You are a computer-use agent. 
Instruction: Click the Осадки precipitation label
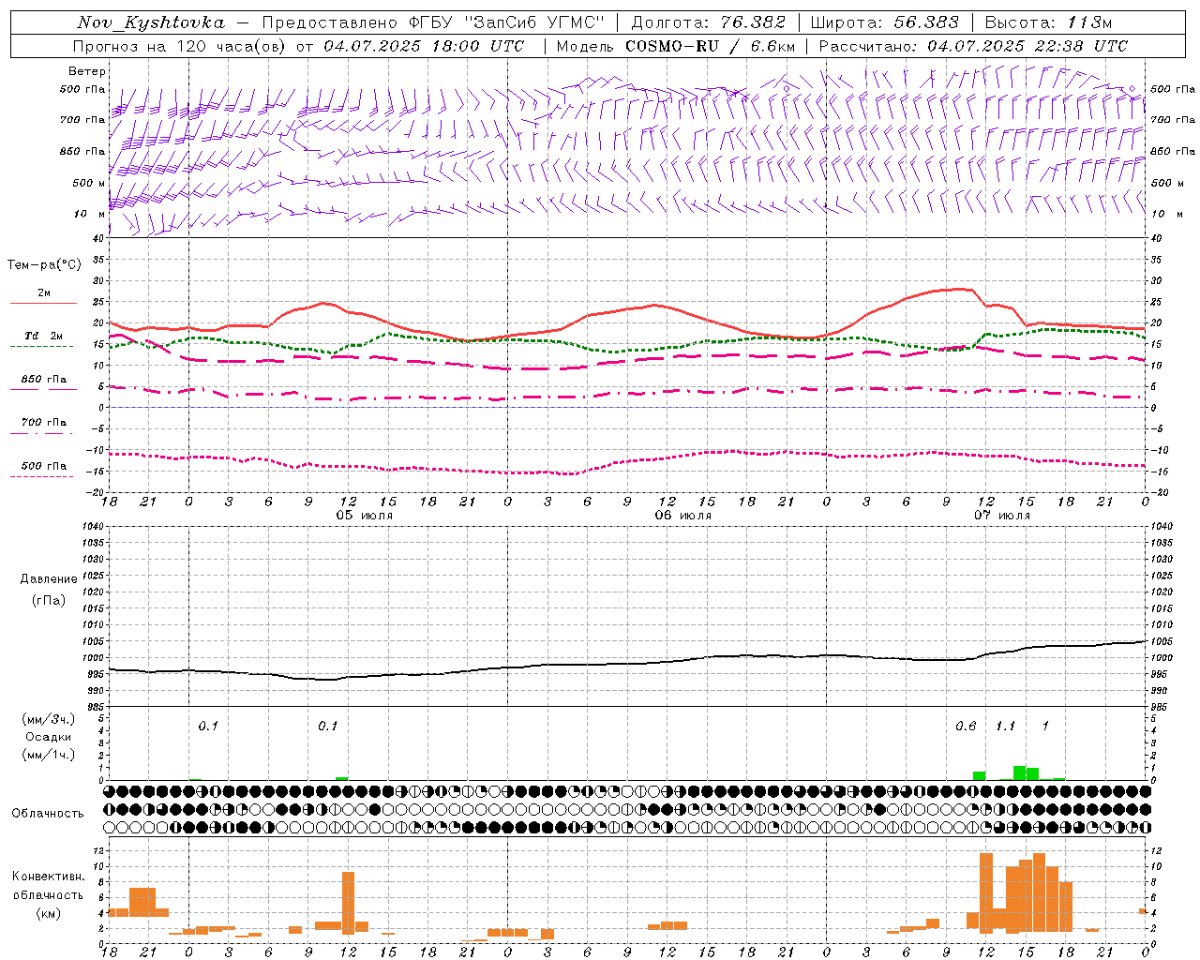49,737
